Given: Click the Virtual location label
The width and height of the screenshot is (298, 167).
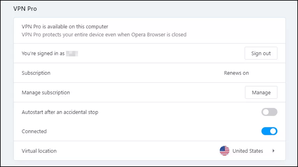Looking at the screenshot, I should tap(39, 151).
